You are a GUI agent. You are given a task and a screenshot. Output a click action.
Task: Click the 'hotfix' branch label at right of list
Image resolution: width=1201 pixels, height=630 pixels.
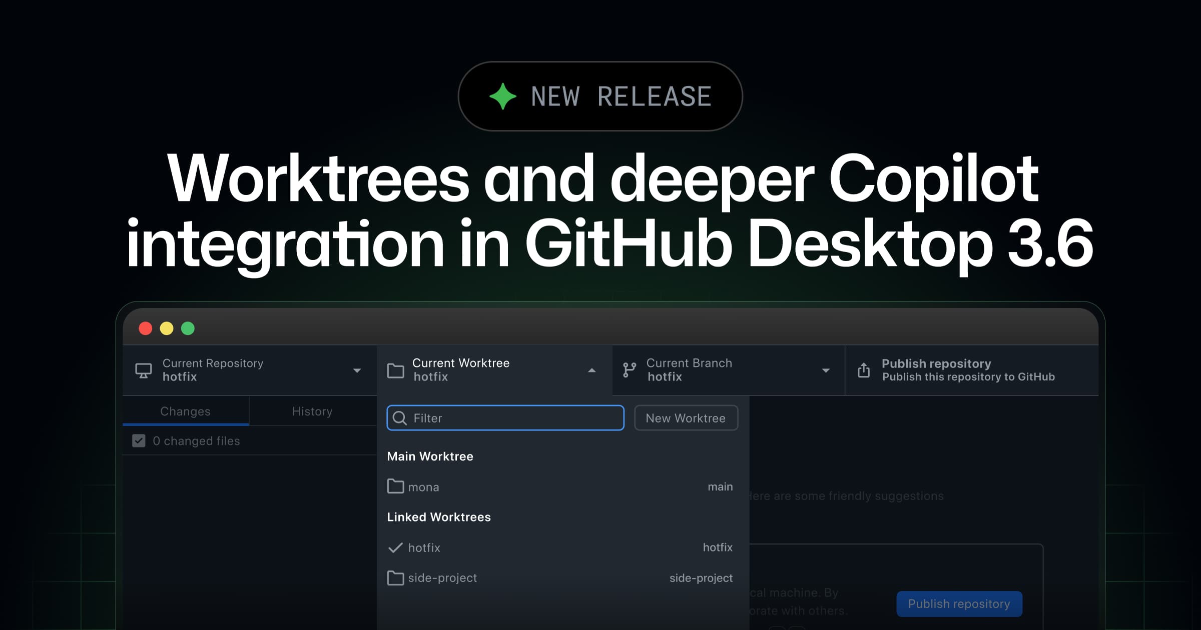pos(718,547)
